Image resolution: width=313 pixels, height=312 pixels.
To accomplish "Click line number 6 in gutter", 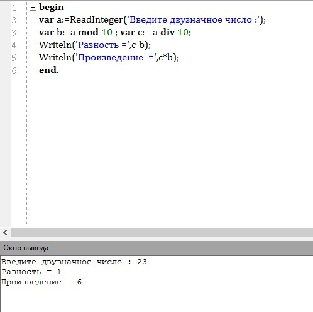I will [x=14, y=70].
